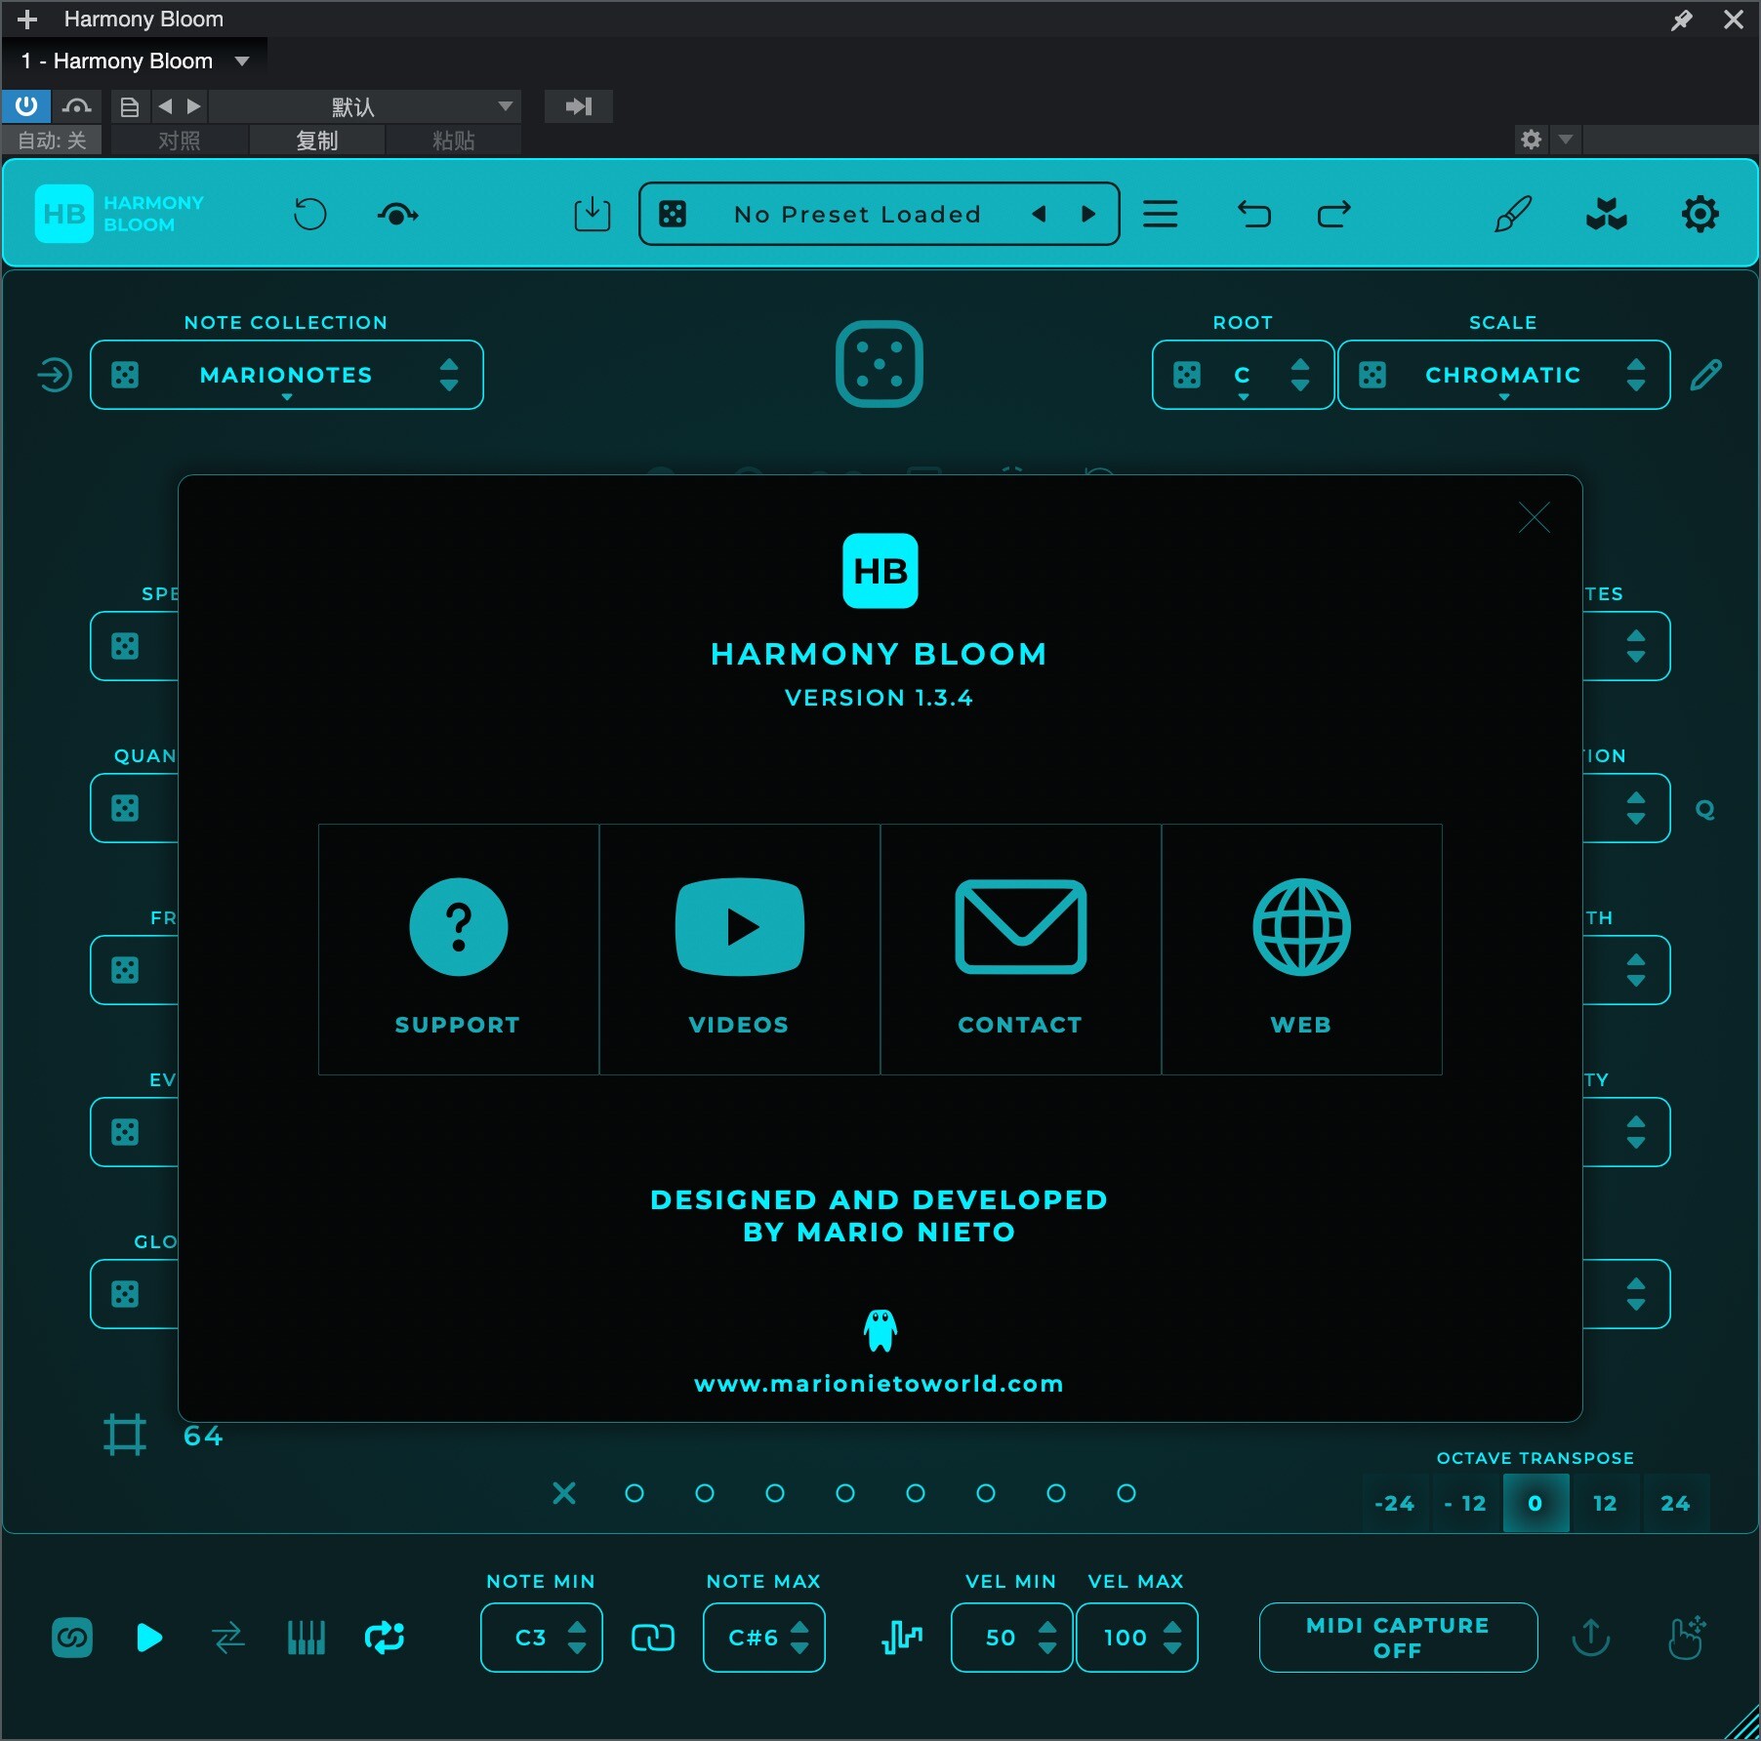Click the save preset download icon
This screenshot has height=1741, width=1761.
point(592,214)
